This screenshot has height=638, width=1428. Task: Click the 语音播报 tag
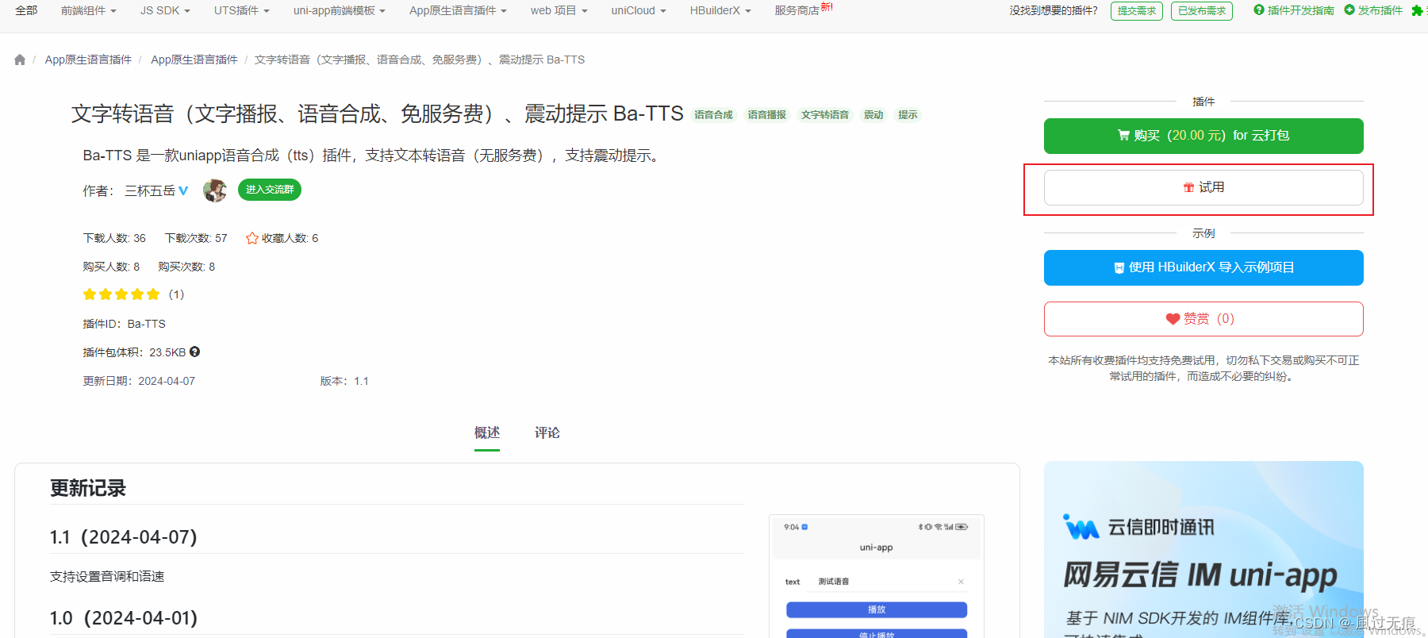pos(767,115)
